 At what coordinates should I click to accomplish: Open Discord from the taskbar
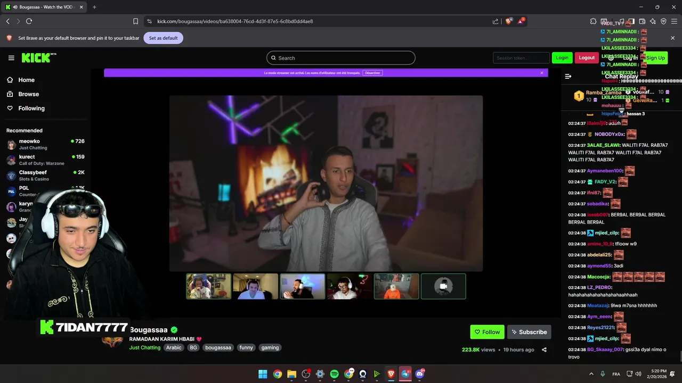pyautogui.click(x=420, y=374)
